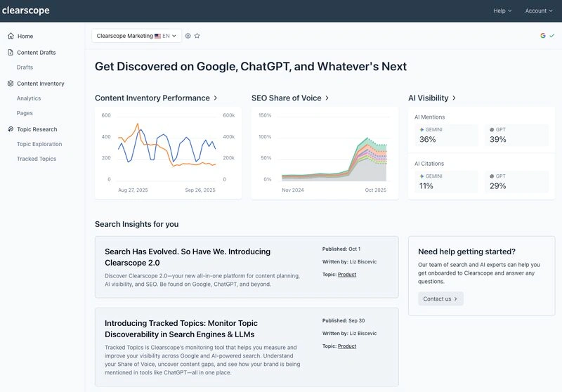Click 'Published: Oct 1' text
The width and height of the screenshot is (562, 392).
tap(341, 249)
